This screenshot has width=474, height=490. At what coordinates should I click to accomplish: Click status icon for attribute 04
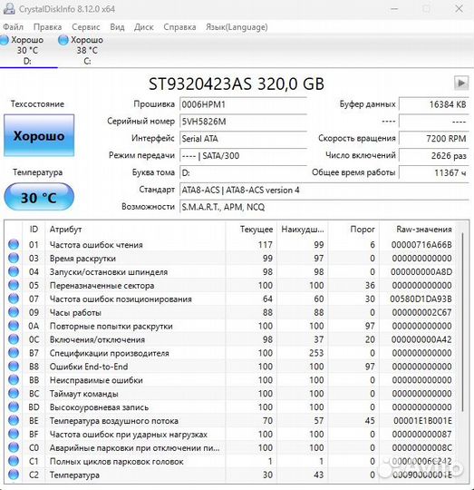pyautogui.click(x=14, y=271)
